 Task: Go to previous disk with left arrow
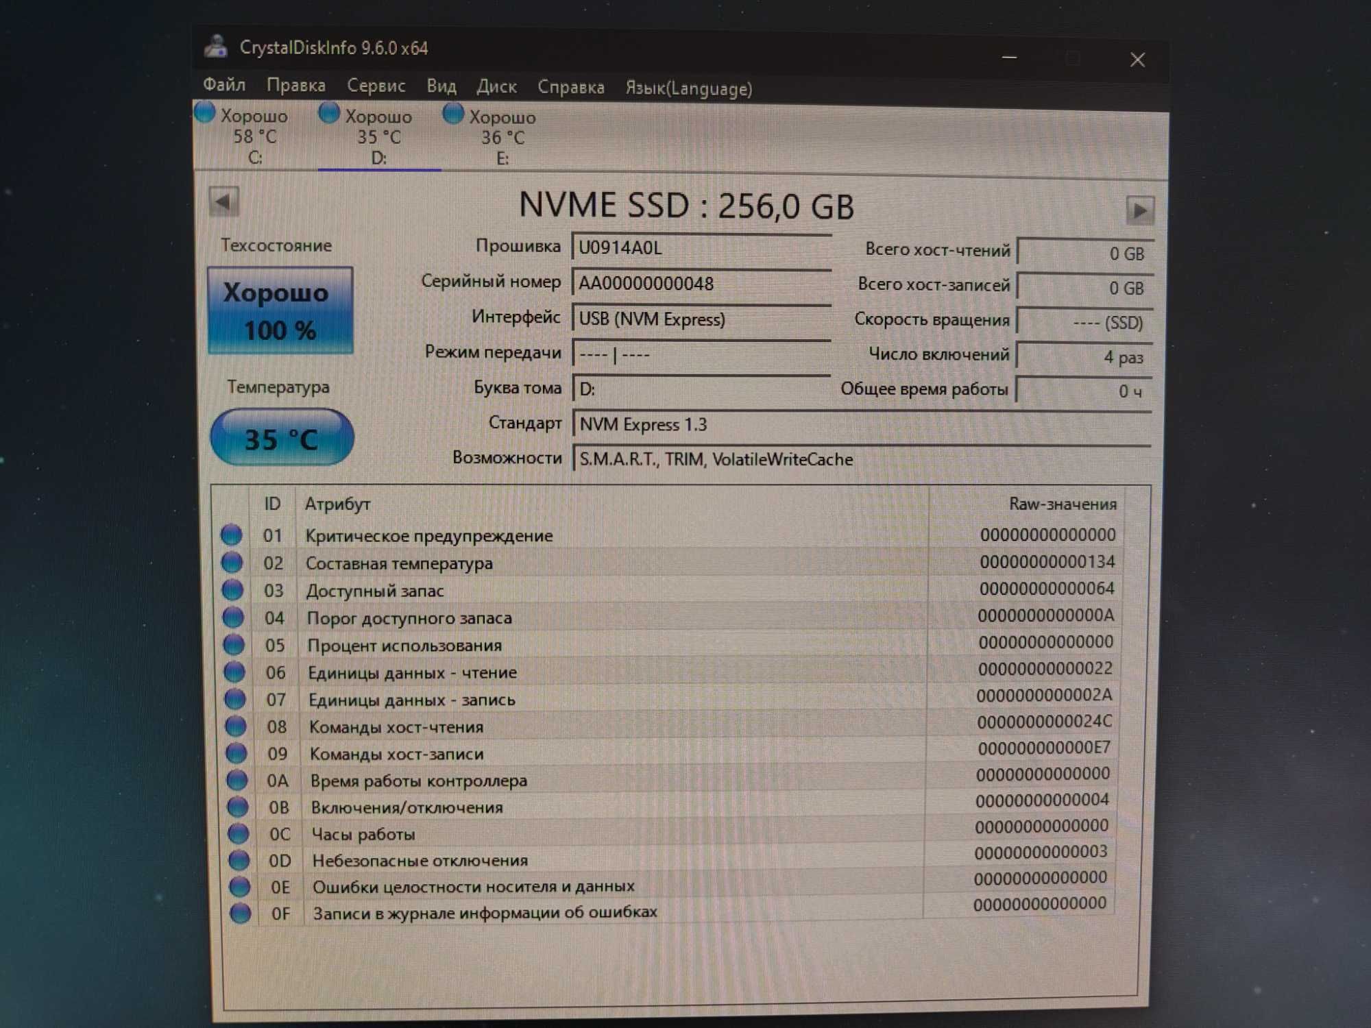(223, 201)
